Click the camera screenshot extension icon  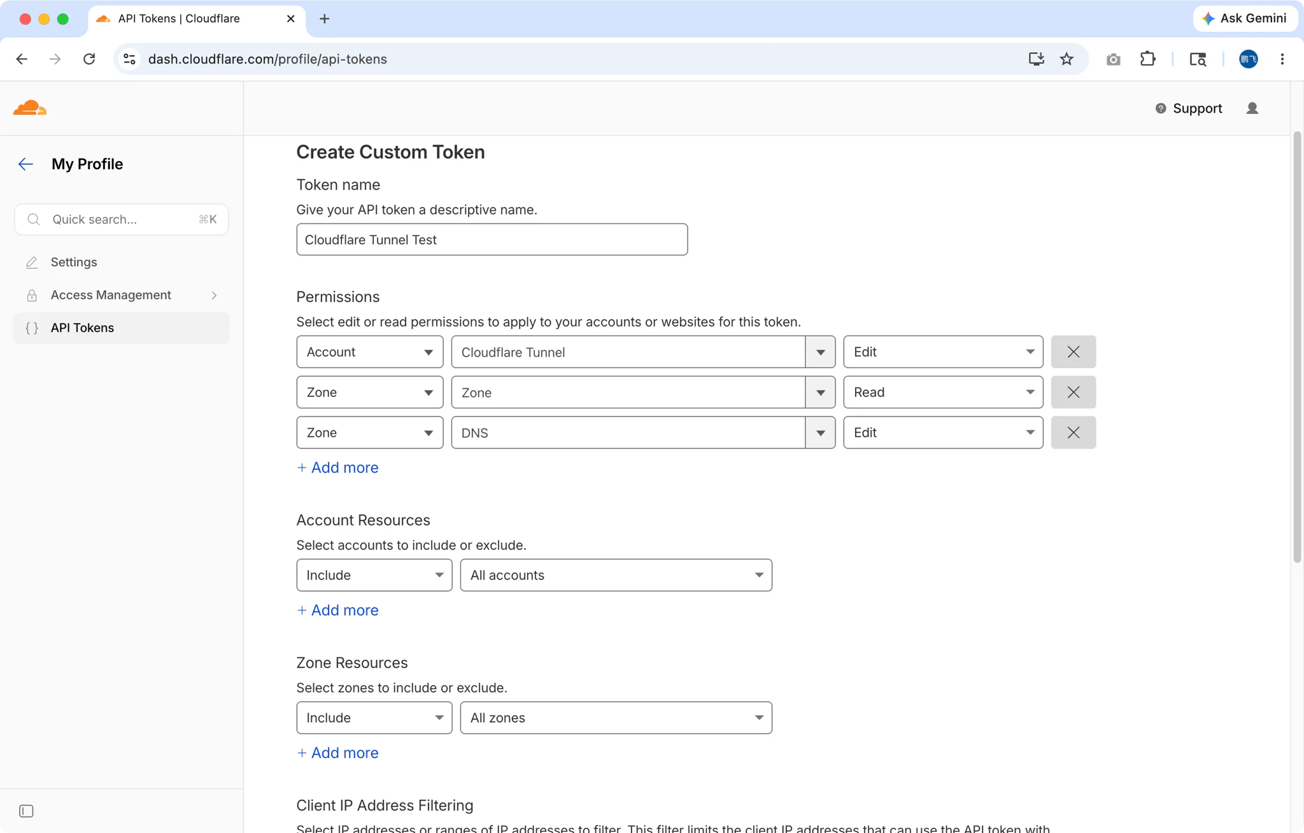(x=1113, y=59)
